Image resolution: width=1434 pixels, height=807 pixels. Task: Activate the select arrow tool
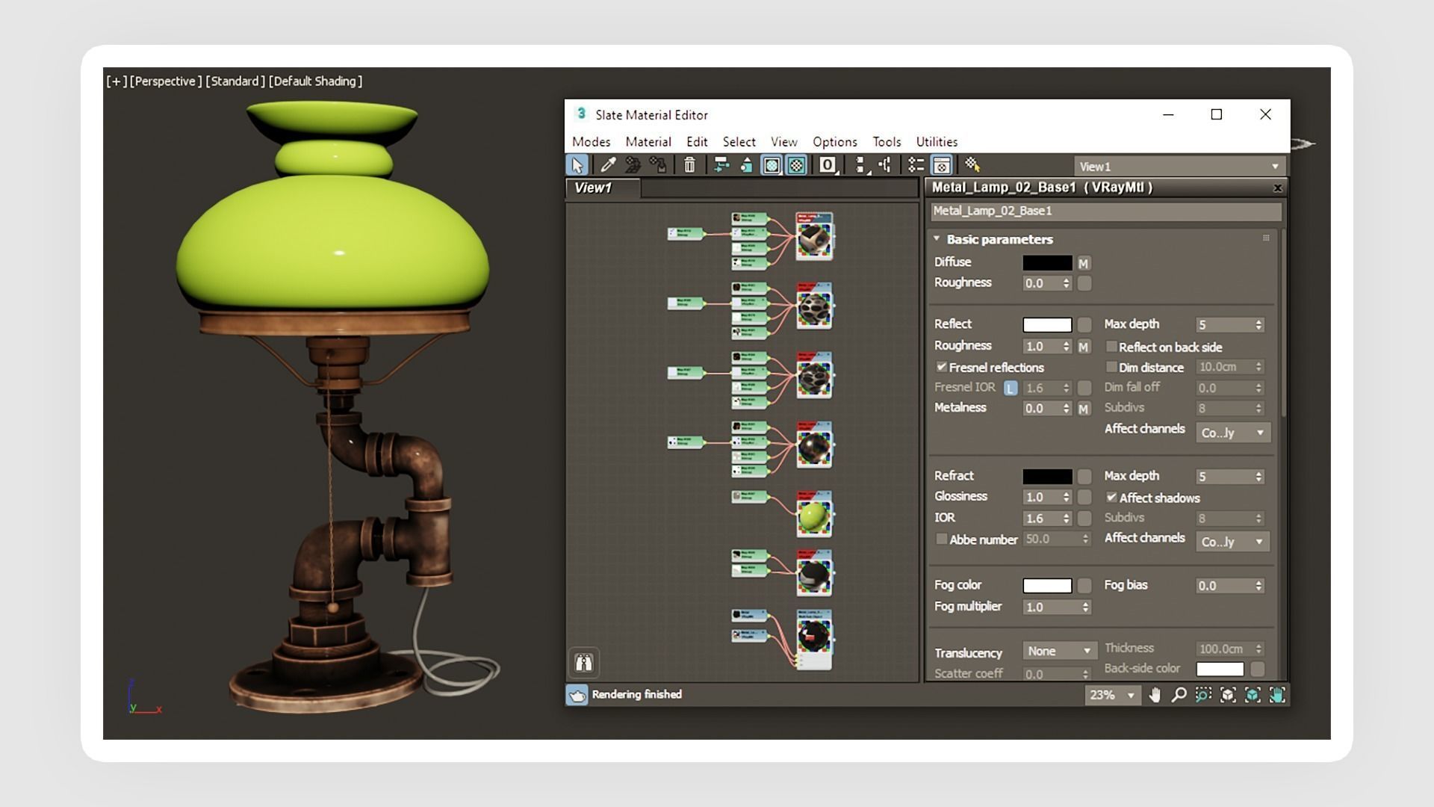[x=577, y=165]
